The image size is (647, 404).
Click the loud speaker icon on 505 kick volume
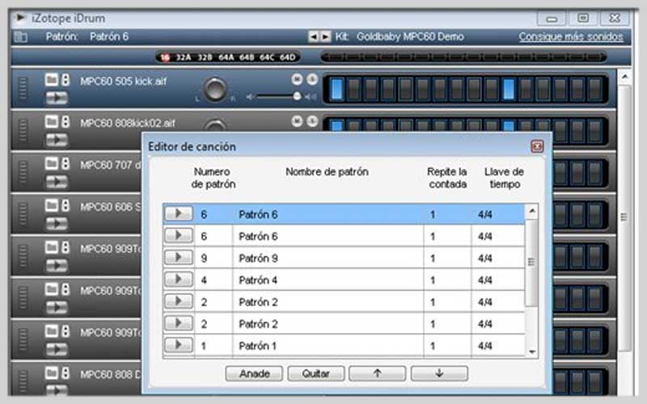311,97
